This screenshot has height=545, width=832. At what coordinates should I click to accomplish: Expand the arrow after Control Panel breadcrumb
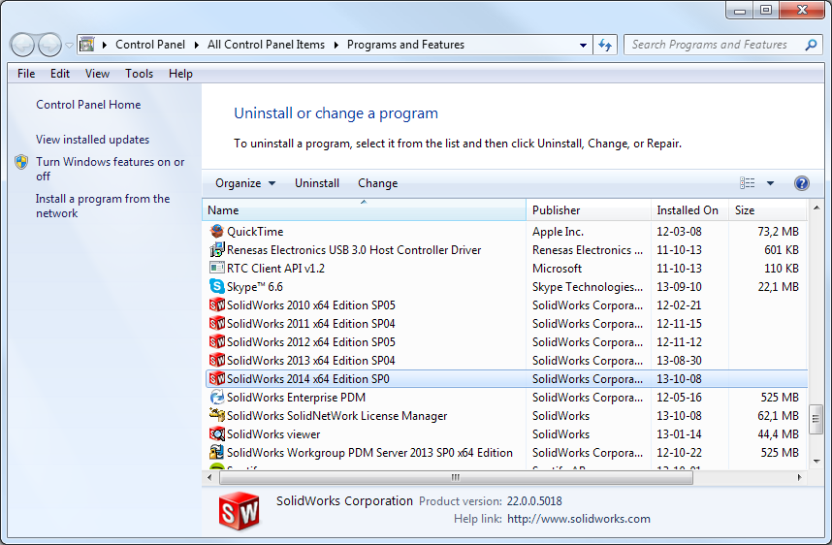(x=196, y=46)
